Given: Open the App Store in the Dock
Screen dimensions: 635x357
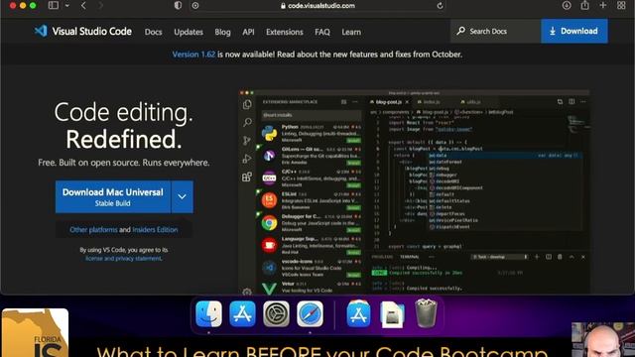Looking at the screenshot, I should click(x=242, y=313).
